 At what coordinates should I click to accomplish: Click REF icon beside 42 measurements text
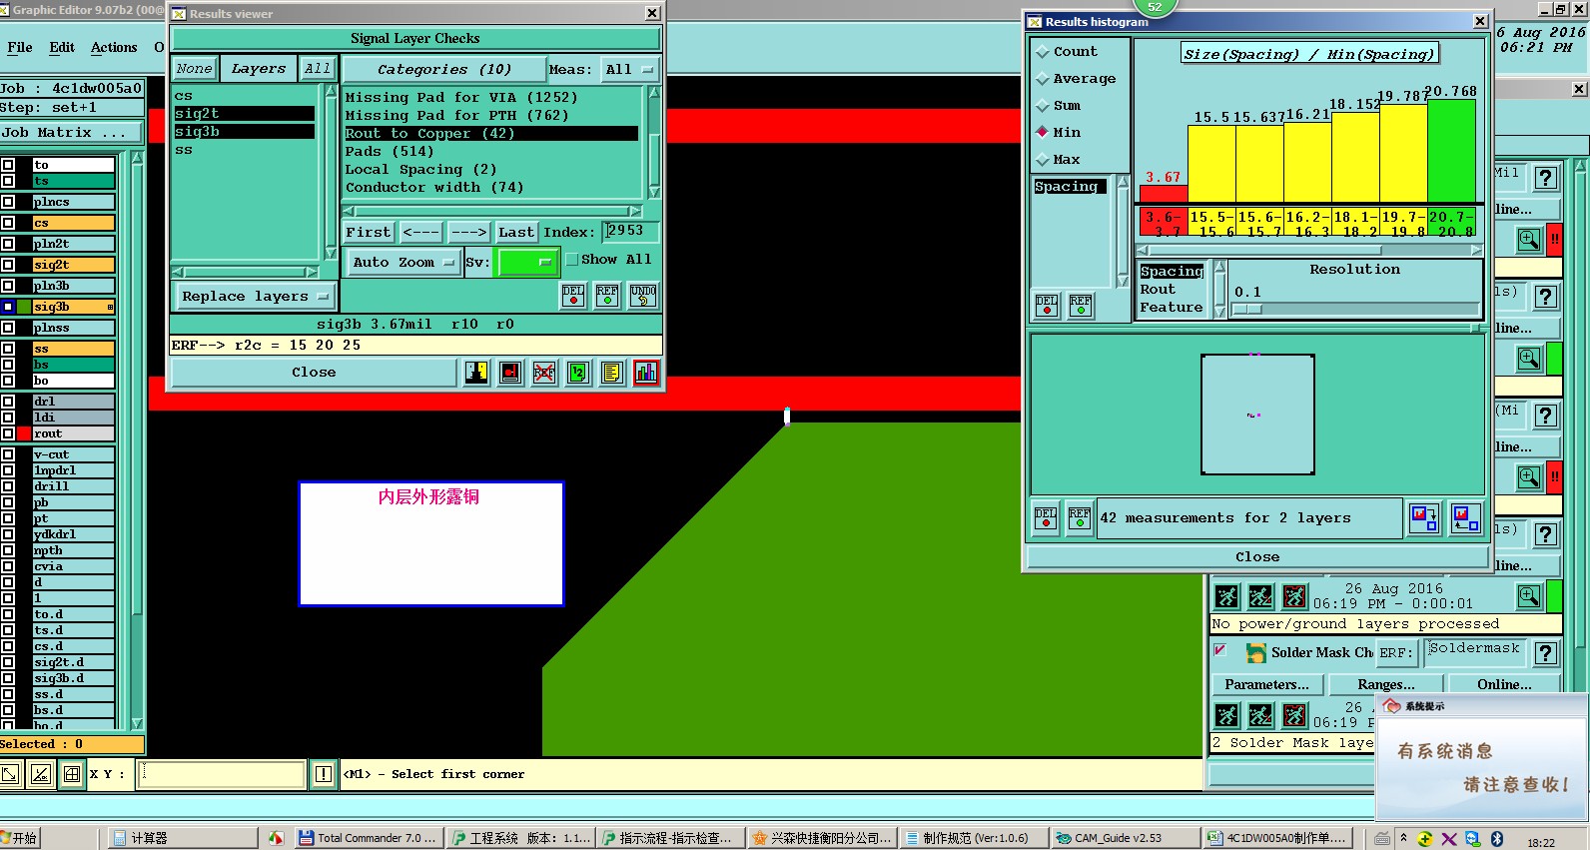(1080, 517)
